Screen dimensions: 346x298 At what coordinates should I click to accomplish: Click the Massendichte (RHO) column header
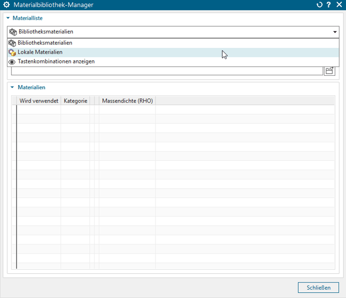(127, 101)
